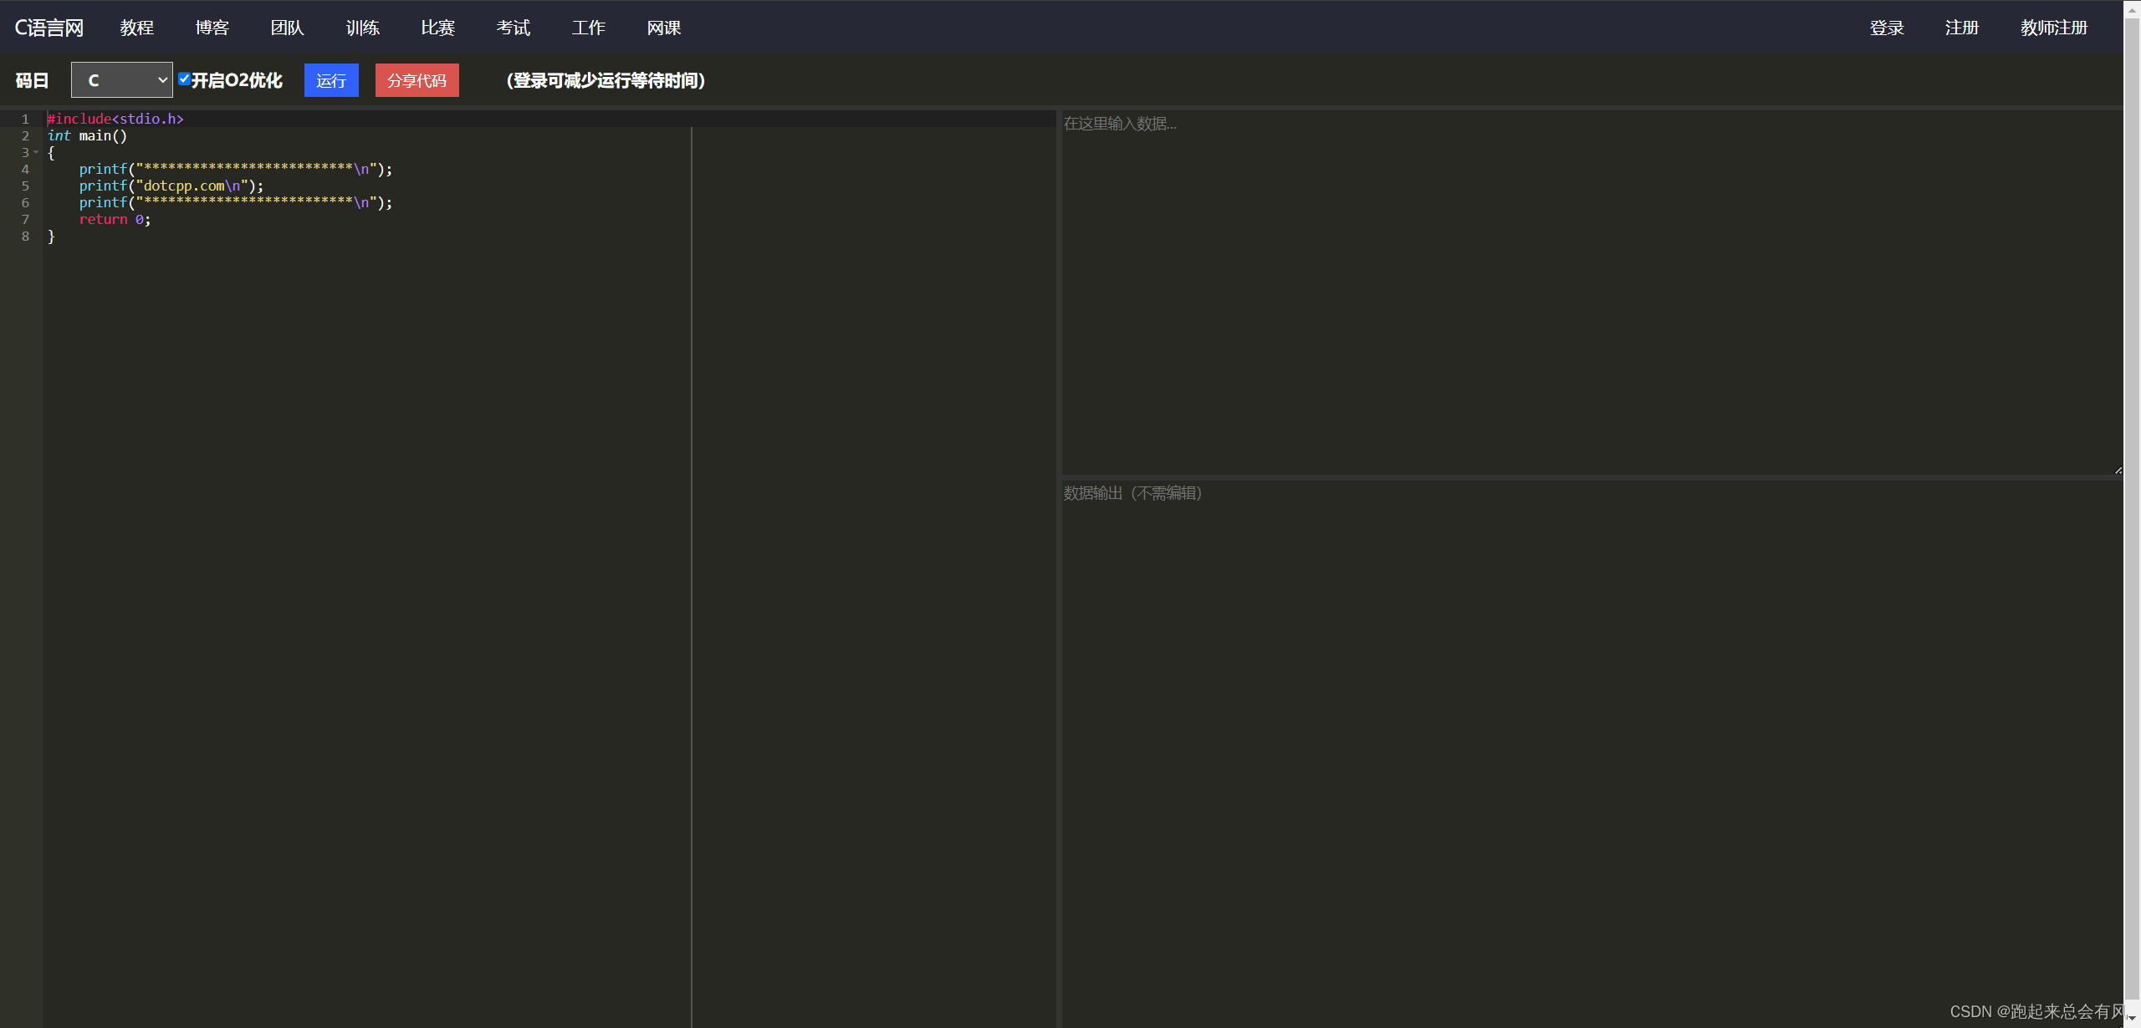
Task: Open the 教程 menu item
Action: click(137, 28)
